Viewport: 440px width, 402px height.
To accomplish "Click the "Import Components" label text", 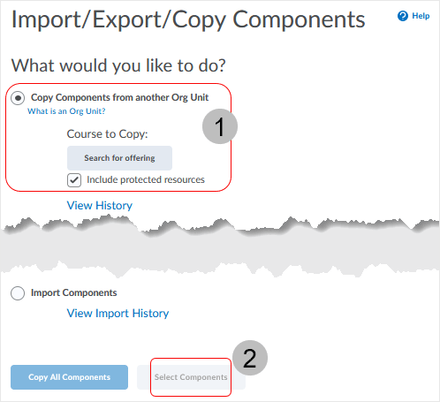I will [74, 292].
